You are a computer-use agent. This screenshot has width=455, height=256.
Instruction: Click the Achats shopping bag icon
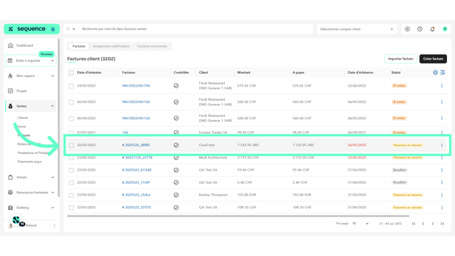click(11, 177)
